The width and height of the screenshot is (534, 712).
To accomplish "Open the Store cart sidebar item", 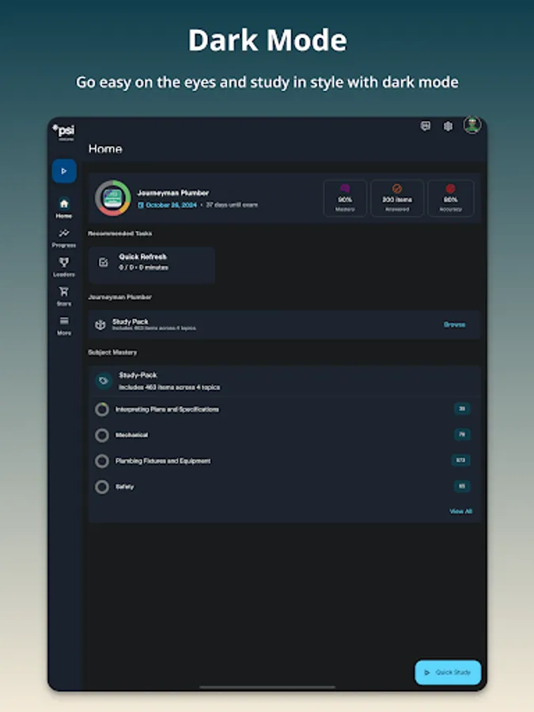I will point(64,296).
